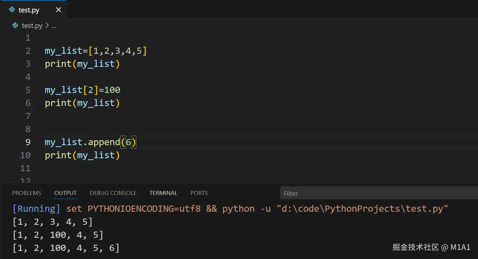Viewport: 478px width, 259px height.
Task: Click the my_list[2]=100 code line
Action: tap(82, 90)
